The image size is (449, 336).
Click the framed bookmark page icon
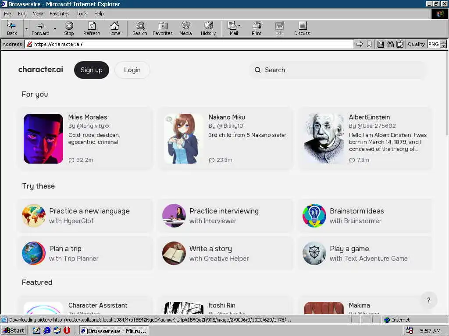coord(380,44)
